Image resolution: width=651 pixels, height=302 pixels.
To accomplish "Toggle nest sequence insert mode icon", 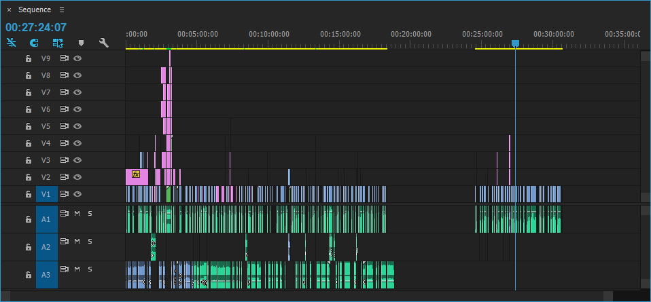I will tap(11, 43).
